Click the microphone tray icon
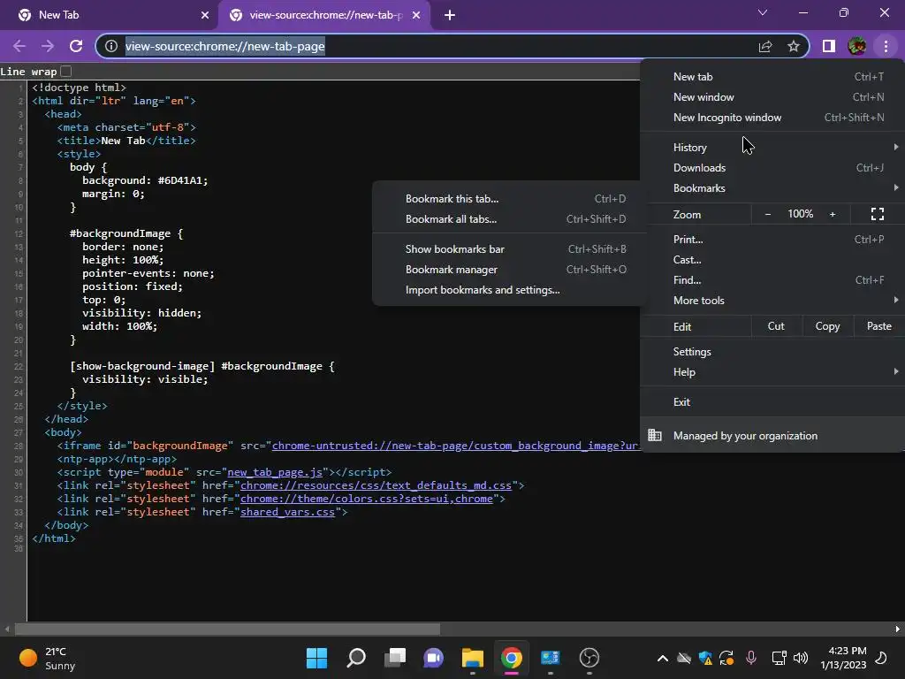The height and width of the screenshot is (679, 905). (x=751, y=658)
